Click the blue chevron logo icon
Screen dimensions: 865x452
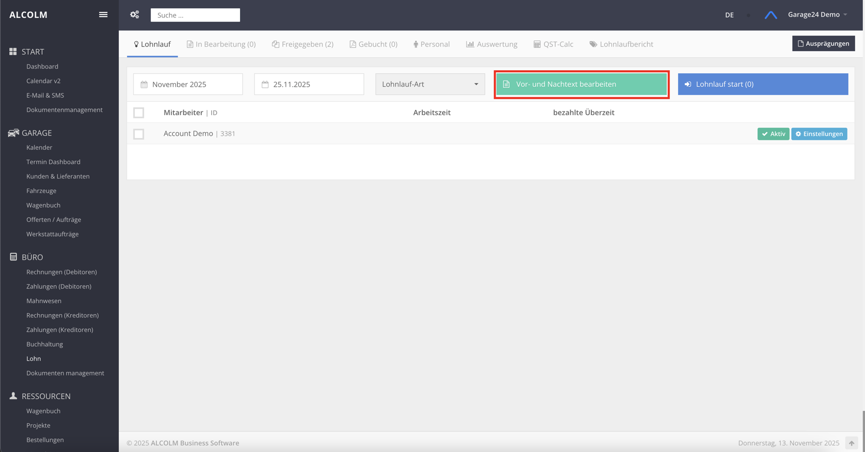[771, 15]
